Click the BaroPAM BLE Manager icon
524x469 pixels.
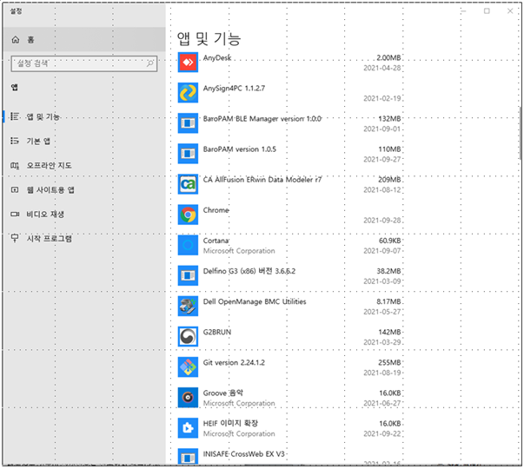pyautogui.click(x=188, y=123)
